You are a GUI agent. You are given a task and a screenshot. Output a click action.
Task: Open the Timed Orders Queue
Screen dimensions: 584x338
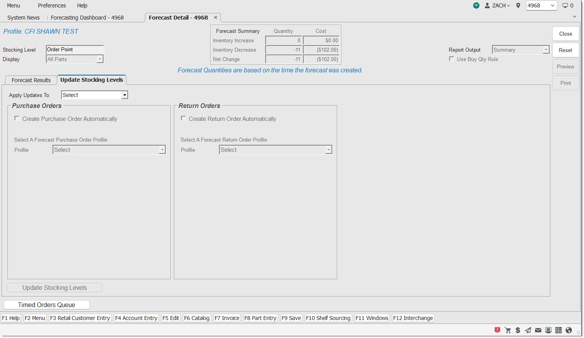coord(47,305)
